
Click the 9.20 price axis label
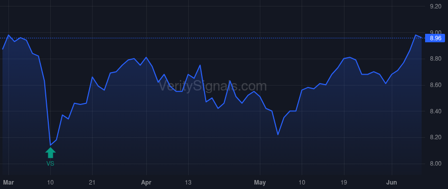[436, 6]
